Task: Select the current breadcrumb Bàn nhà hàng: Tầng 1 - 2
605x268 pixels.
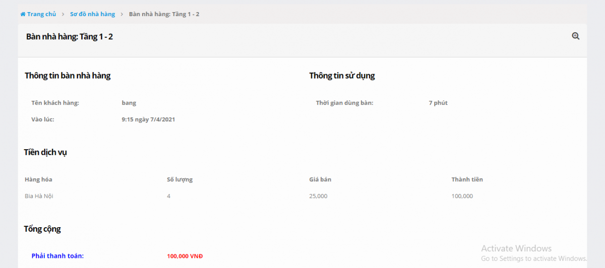Action: (x=164, y=14)
